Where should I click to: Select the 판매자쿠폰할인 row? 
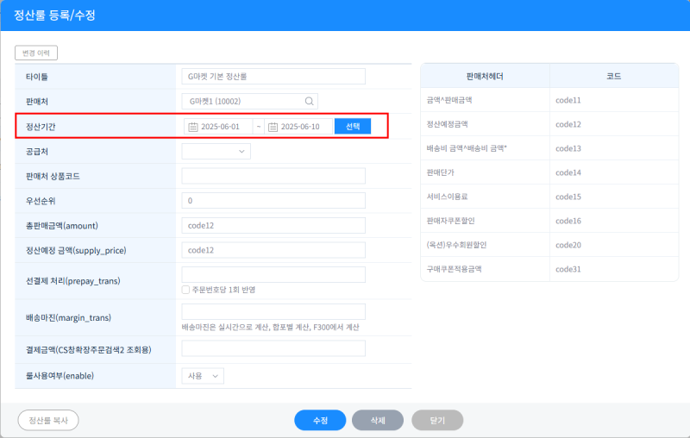549,222
